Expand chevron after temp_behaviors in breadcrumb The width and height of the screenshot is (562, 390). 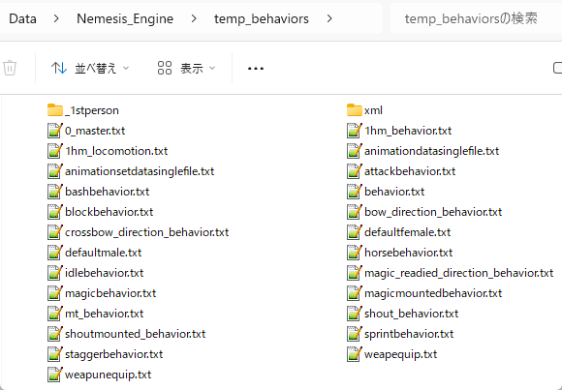[x=329, y=18]
